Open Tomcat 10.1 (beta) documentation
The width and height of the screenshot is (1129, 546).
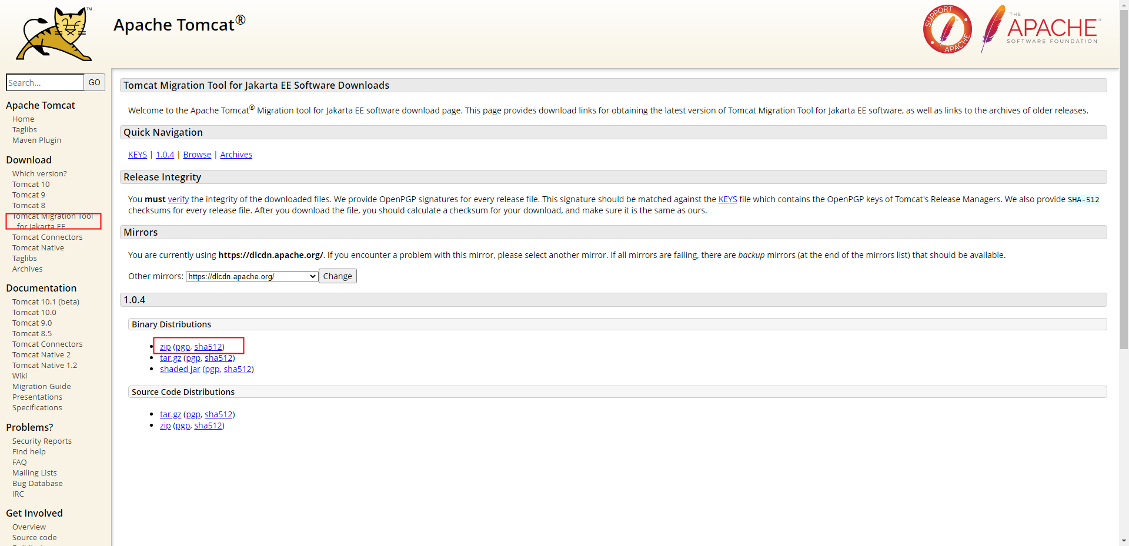pos(46,302)
